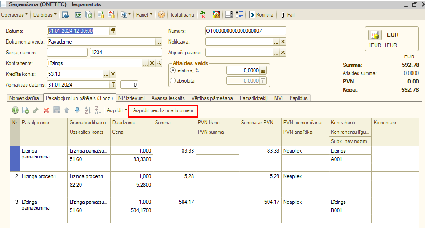This screenshot has height=228, width=425.
Task: Open the calendar picker for Datums
Action: pos(113,31)
